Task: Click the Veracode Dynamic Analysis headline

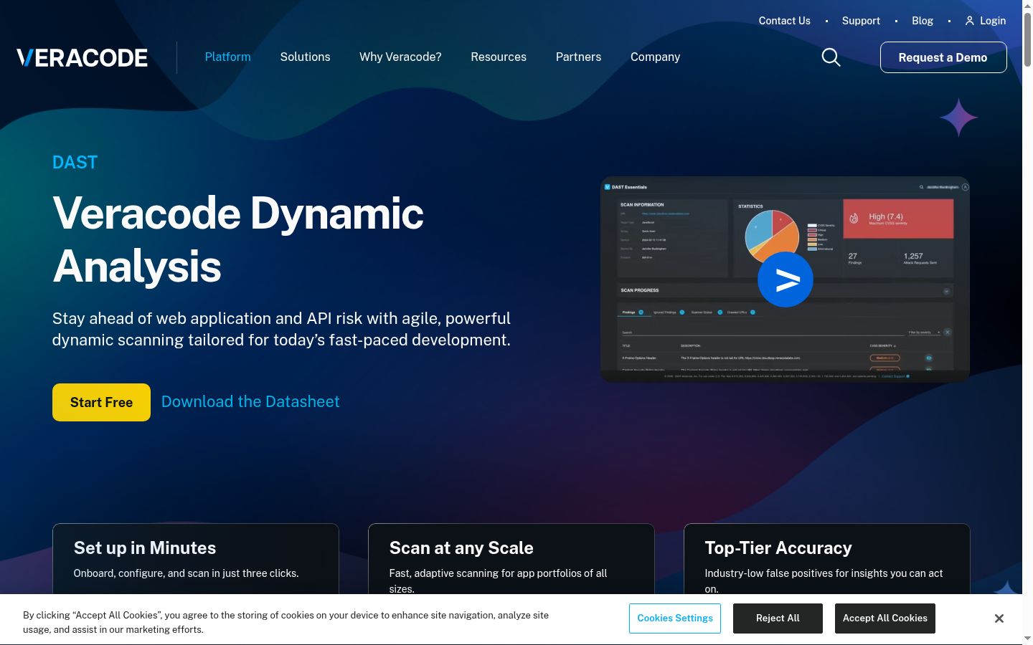Action: [238, 239]
